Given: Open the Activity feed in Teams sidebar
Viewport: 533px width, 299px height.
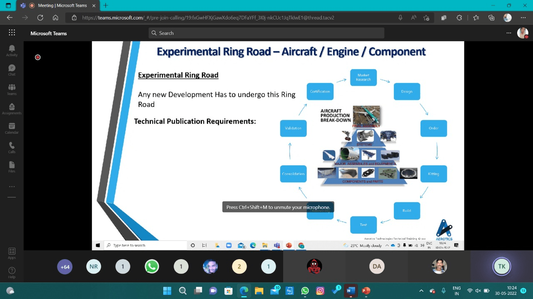Looking at the screenshot, I should tap(12, 51).
